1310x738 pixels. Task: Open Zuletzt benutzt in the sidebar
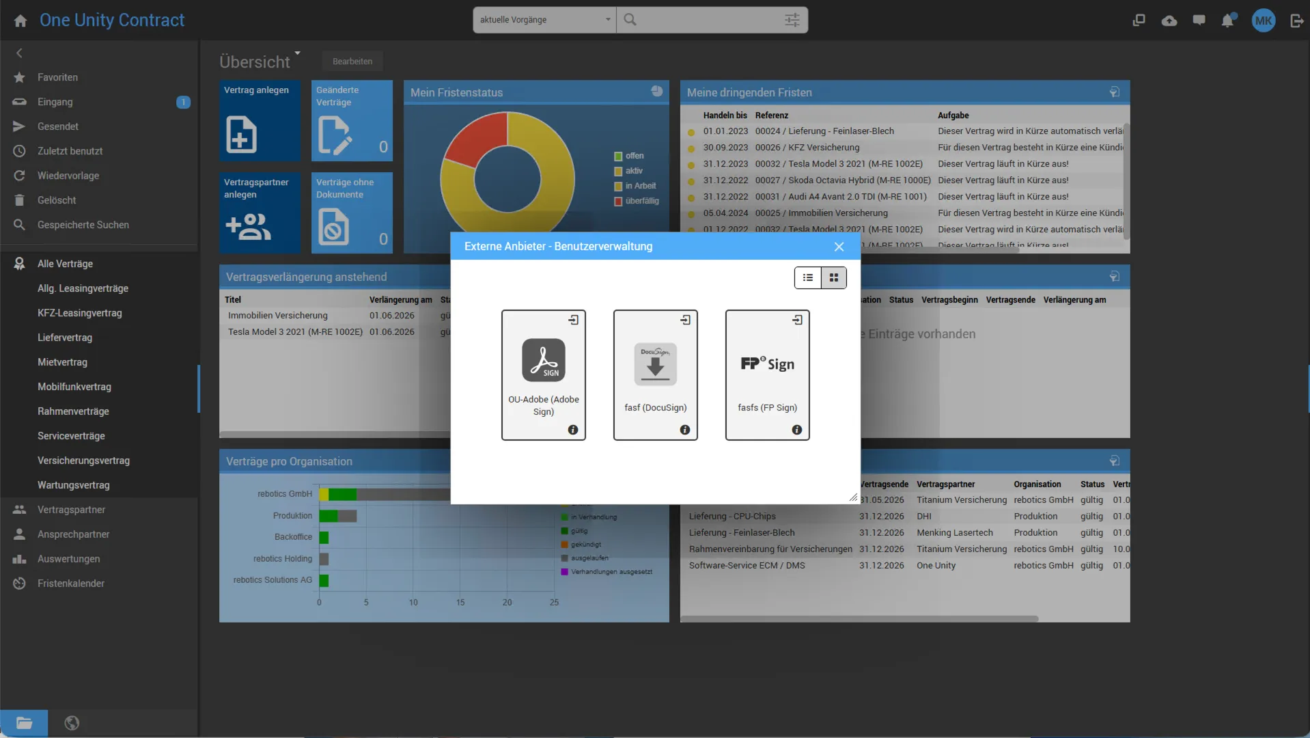coord(99,151)
